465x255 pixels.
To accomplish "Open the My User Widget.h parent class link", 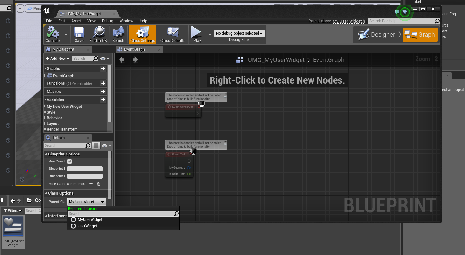I will [x=349, y=21].
